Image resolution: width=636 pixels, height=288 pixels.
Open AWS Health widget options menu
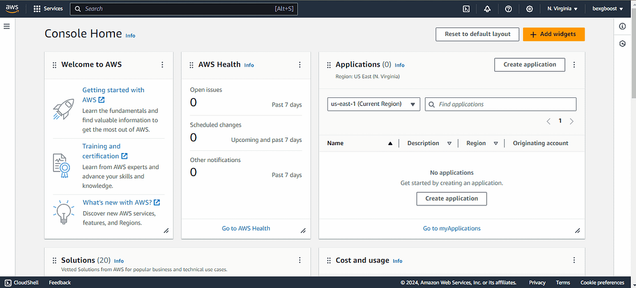[x=299, y=65]
